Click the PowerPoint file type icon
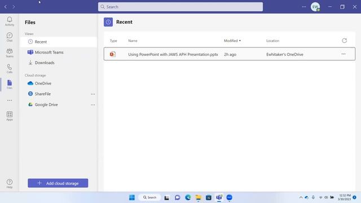The image size is (361, 203). click(113, 54)
